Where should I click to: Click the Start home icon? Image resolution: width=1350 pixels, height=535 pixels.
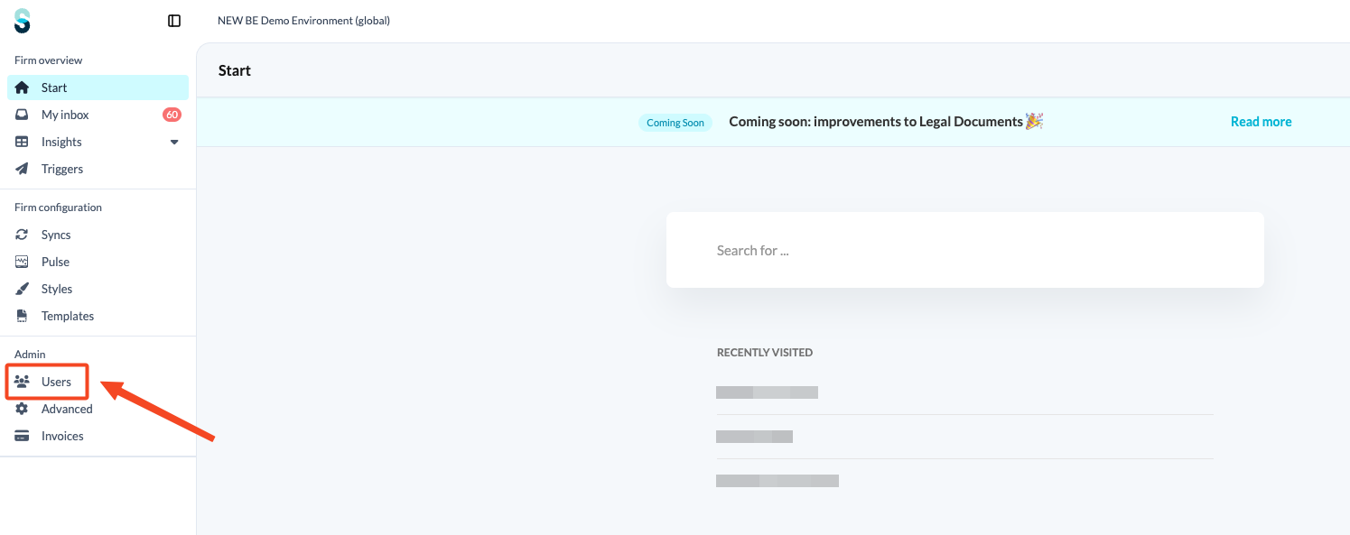(23, 88)
